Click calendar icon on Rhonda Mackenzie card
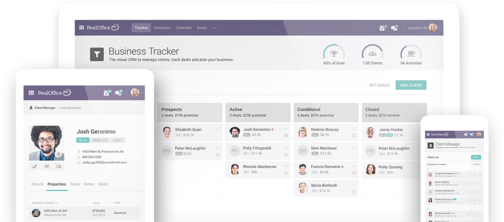504x222 pixels. click(x=286, y=173)
